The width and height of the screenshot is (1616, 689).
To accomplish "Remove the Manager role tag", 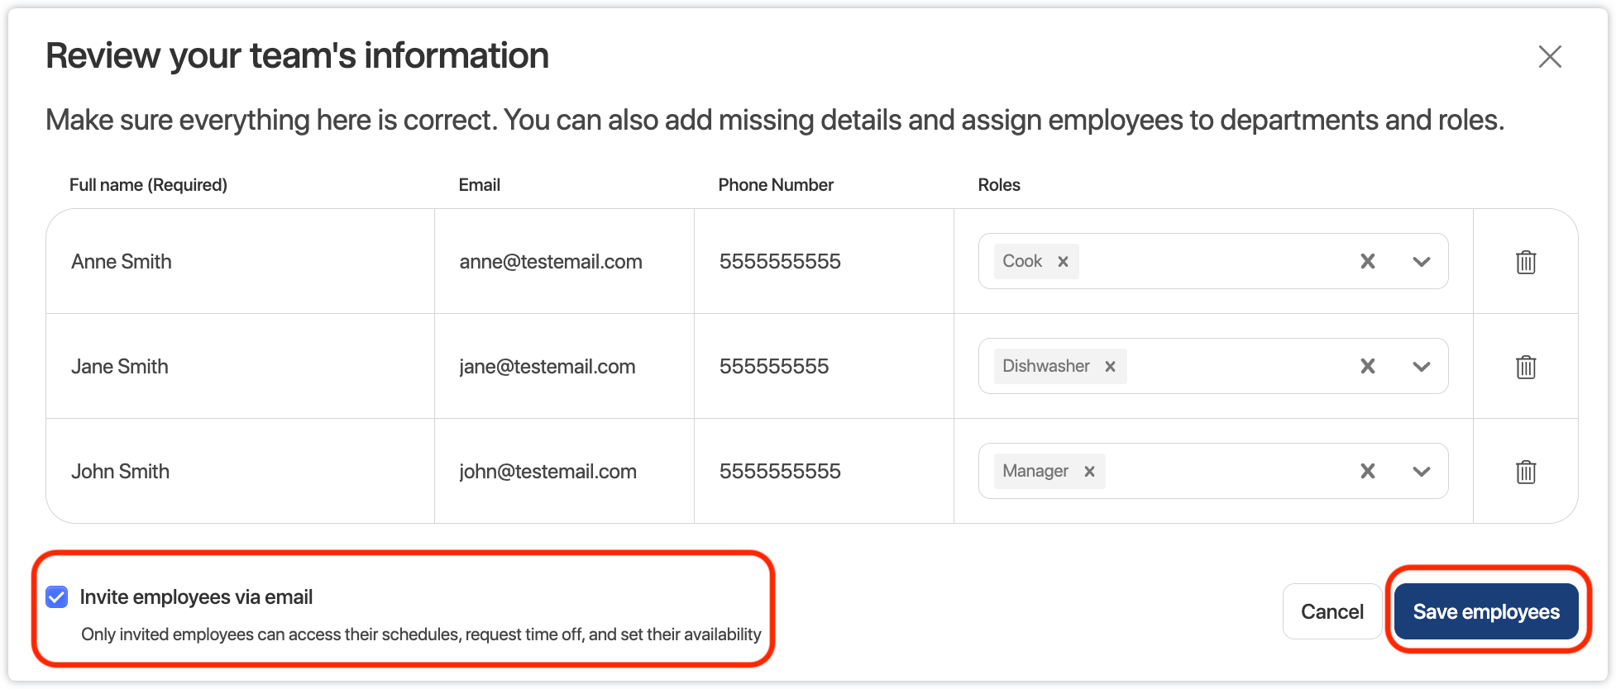I will 1089,472.
